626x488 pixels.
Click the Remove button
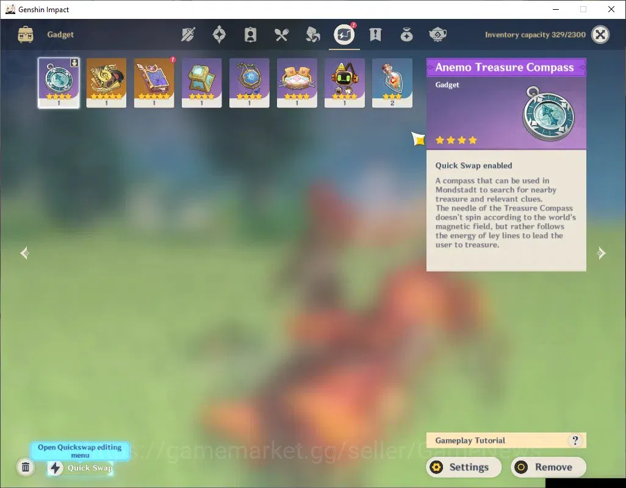[549, 467]
